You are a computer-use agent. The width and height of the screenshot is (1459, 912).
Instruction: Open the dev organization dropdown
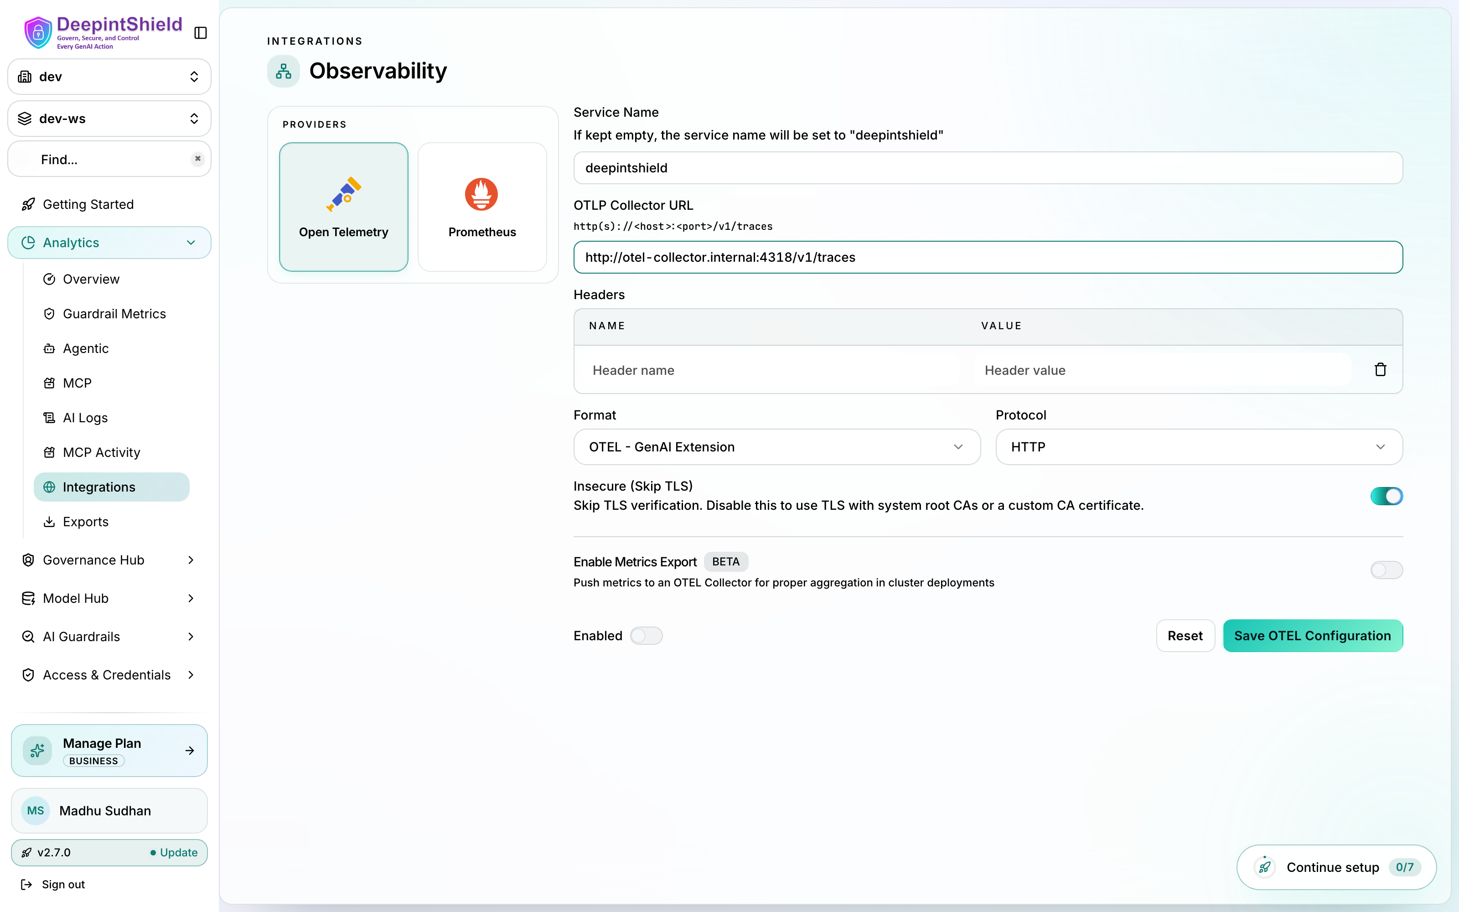[x=109, y=77]
